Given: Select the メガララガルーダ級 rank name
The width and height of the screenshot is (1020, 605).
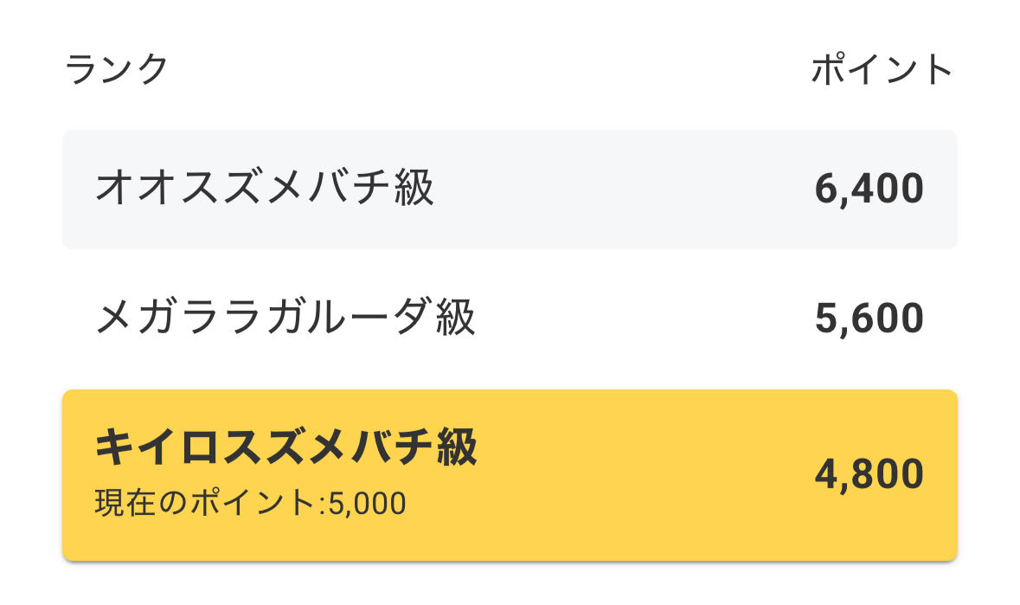Looking at the screenshot, I should pos(285,319).
